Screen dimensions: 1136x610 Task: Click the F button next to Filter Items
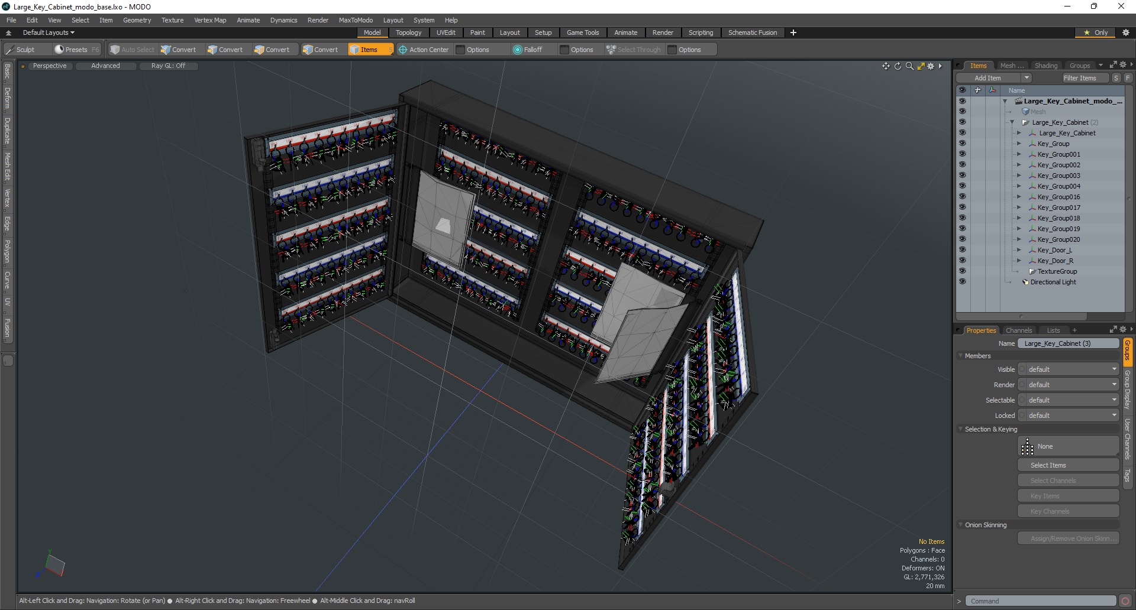tap(1128, 78)
